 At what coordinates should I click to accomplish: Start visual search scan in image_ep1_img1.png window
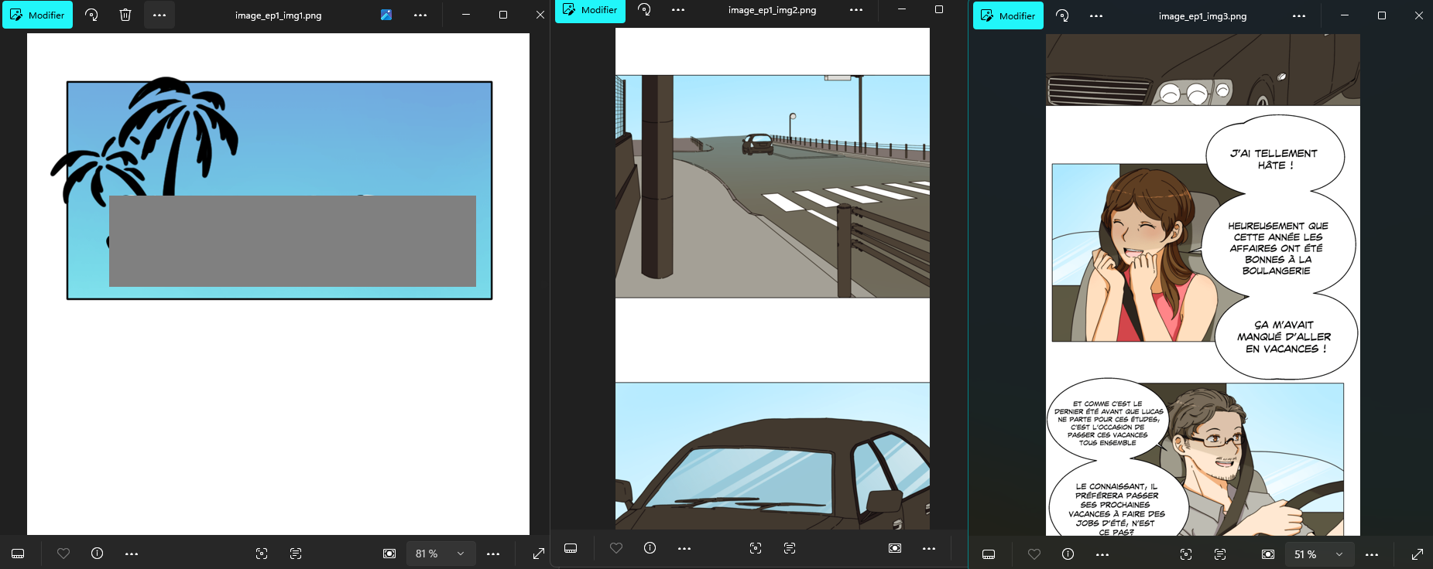262,554
